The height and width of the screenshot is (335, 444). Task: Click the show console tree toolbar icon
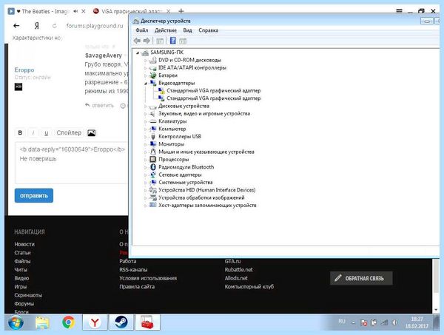coord(160,41)
